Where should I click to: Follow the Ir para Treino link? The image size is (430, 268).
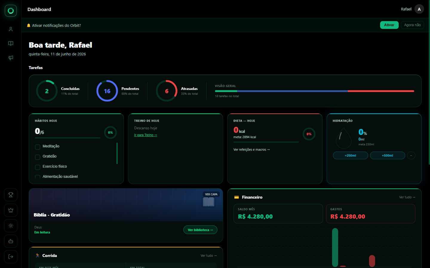[x=145, y=135]
